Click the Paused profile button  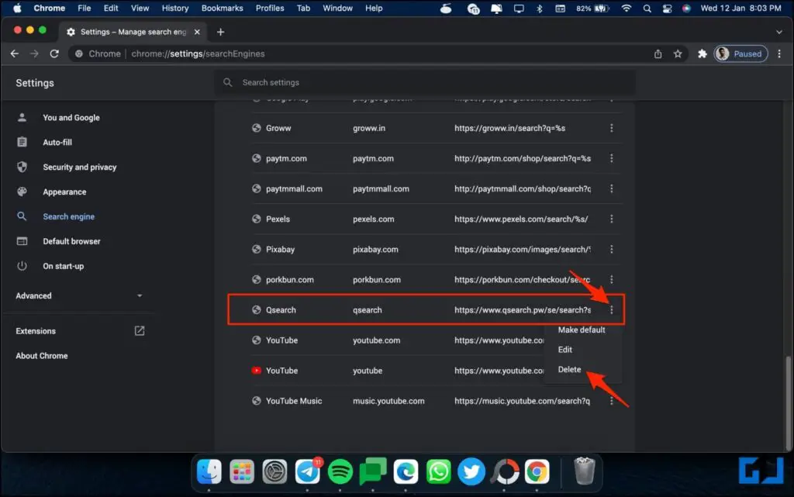(740, 53)
